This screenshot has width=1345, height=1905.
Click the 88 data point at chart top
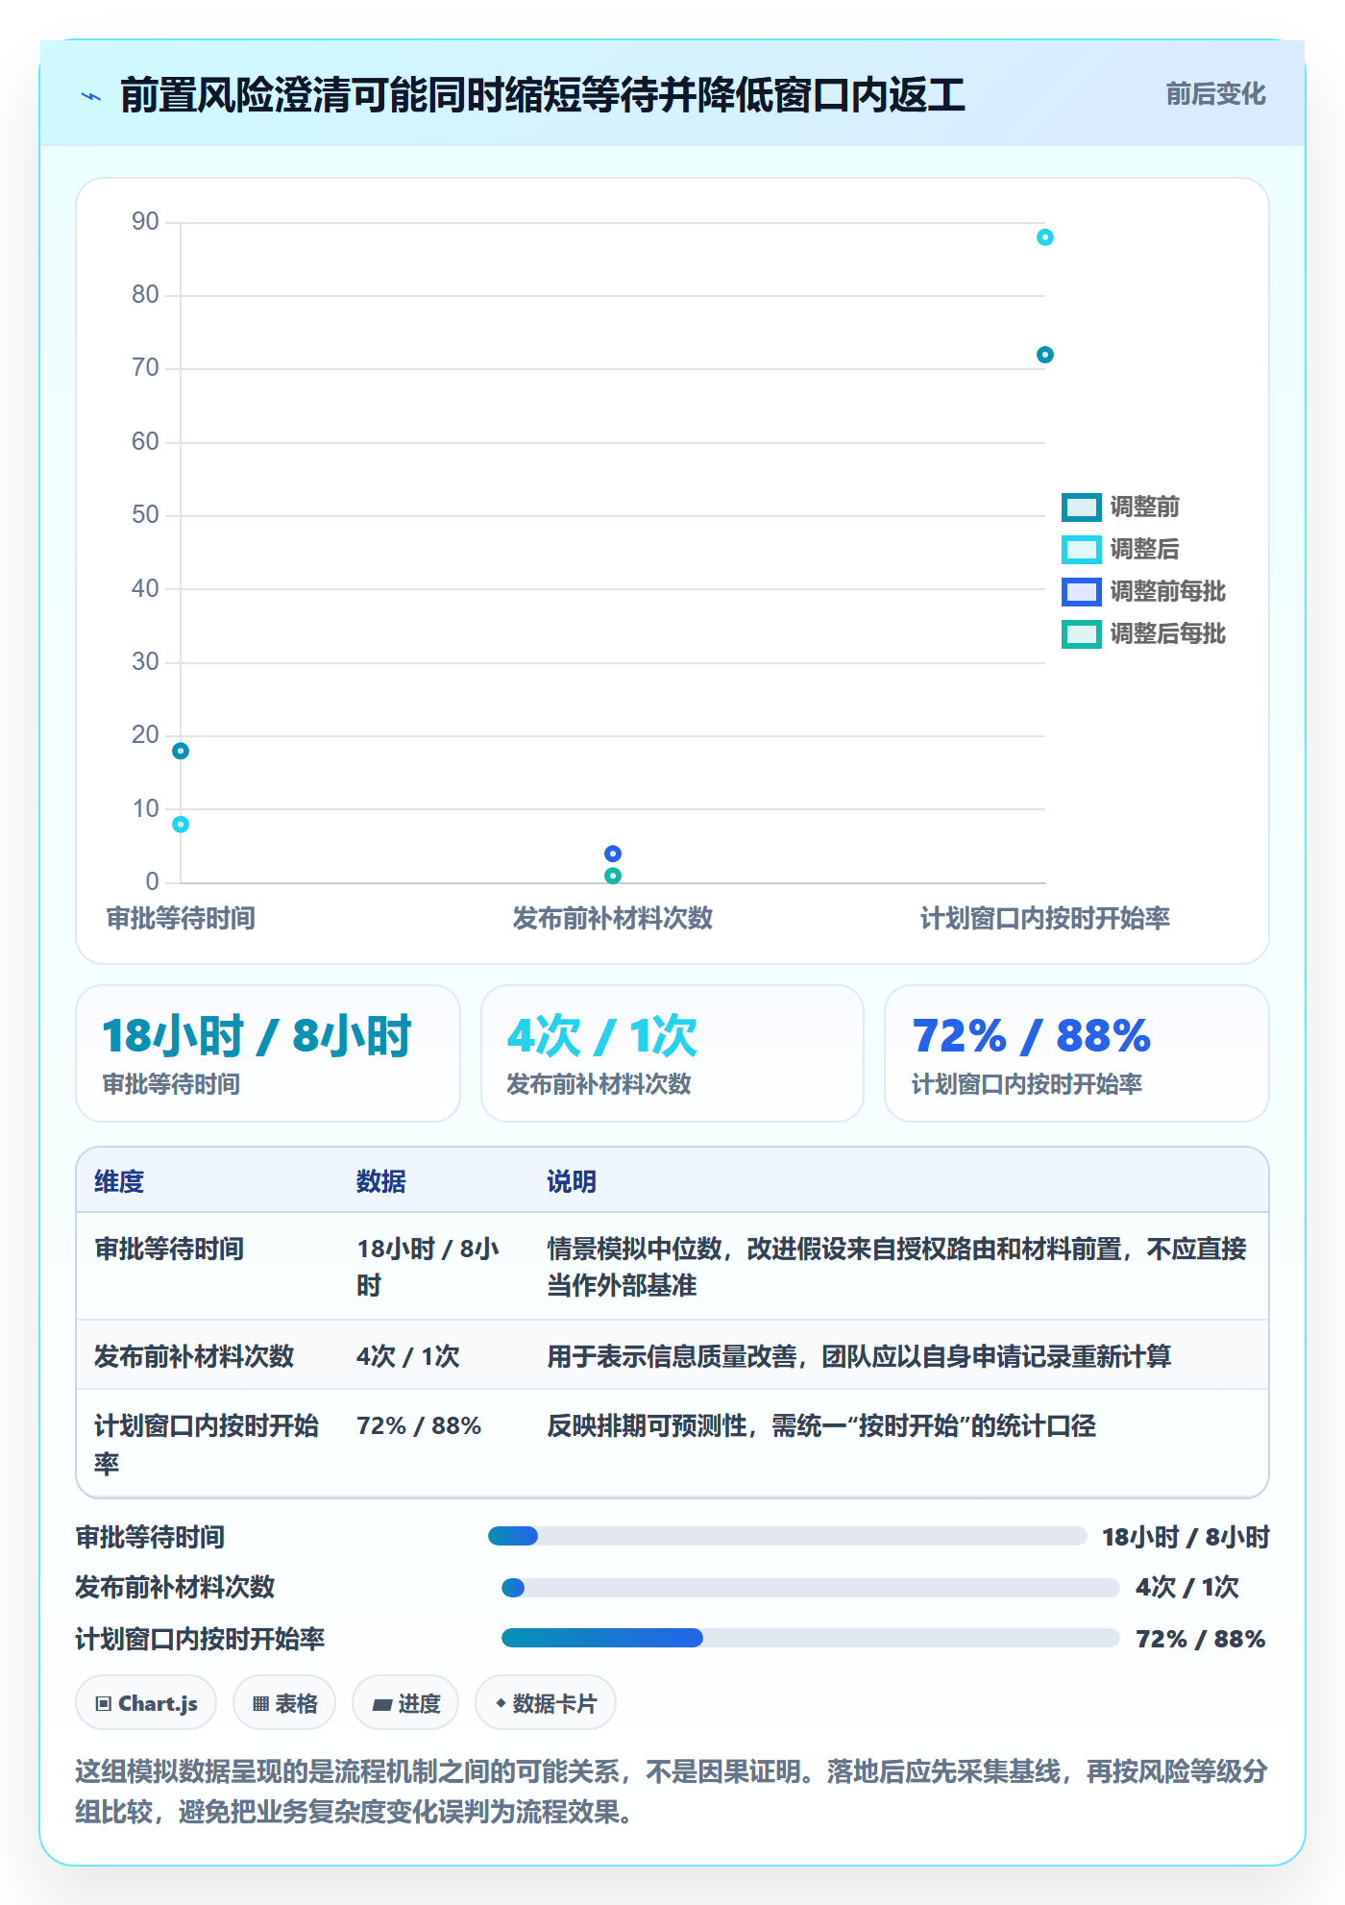click(x=1045, y=237)
